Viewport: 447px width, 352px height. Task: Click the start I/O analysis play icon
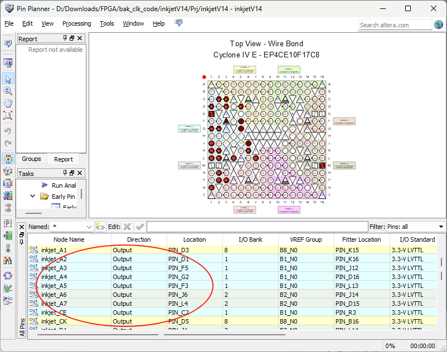tap(8, 300)
